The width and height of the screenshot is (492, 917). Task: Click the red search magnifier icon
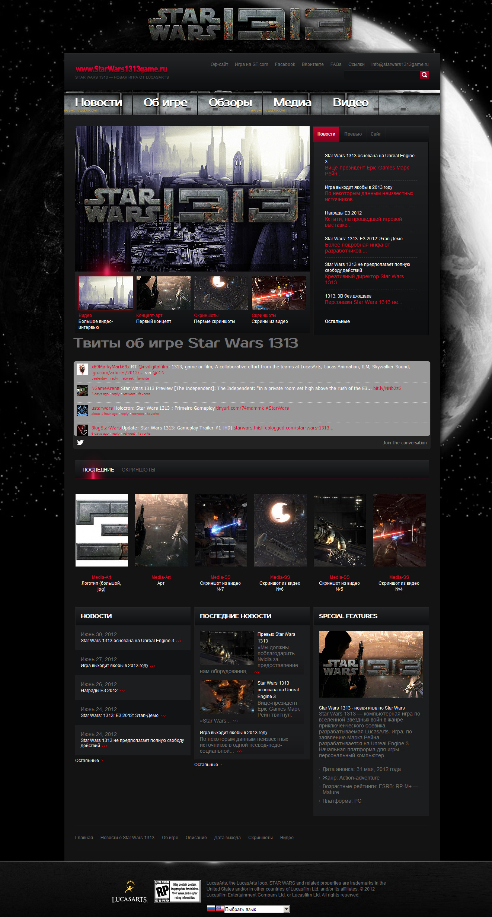[x=424, y=75]
